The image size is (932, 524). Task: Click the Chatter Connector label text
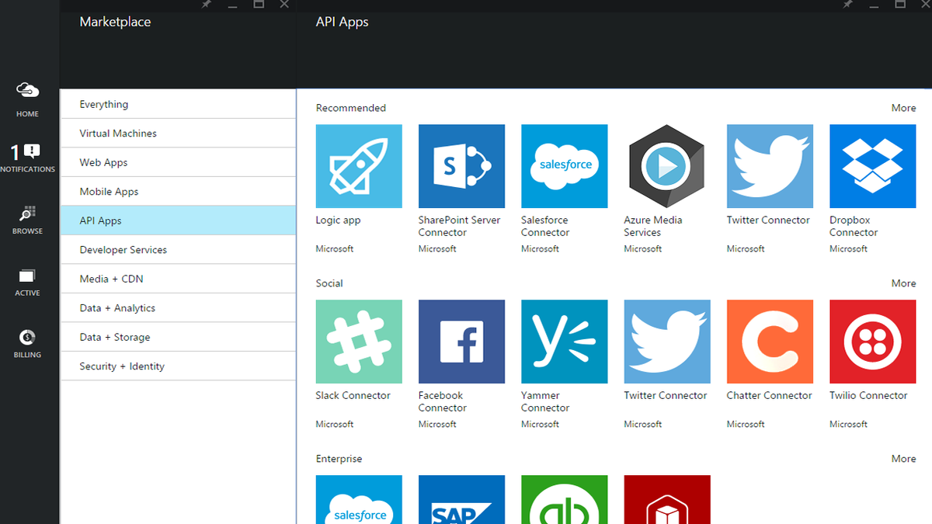pyautogui.click(x=769, y=395)
